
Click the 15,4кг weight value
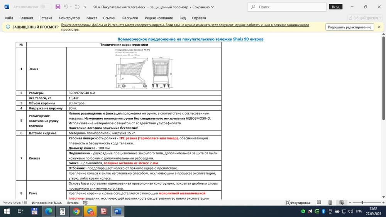pos(74,98)
